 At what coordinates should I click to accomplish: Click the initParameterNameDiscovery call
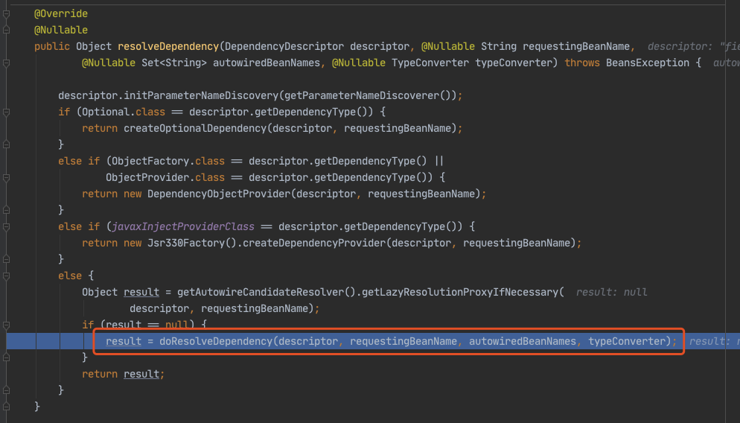click(201, 96)
